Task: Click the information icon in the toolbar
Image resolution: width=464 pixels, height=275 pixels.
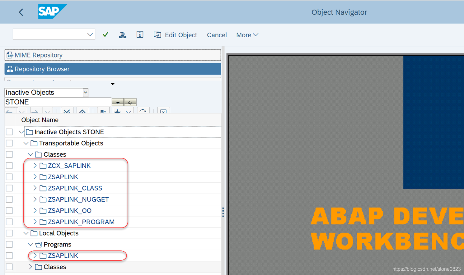Action: [140, 34]
